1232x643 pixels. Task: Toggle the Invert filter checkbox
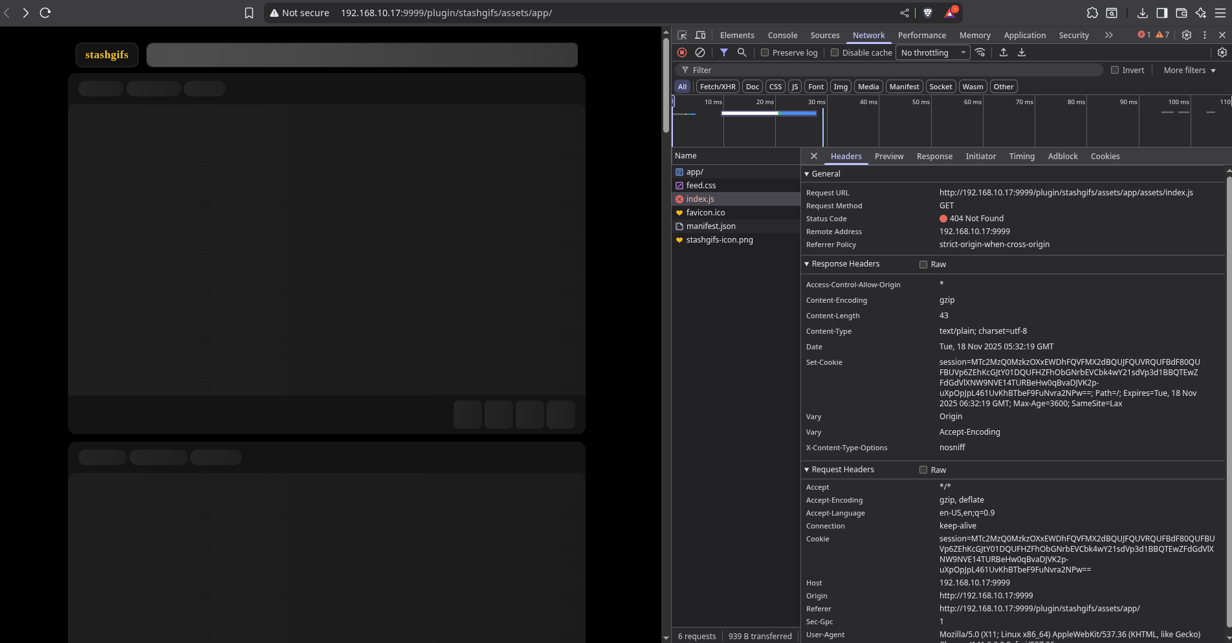coord(1115,70)
